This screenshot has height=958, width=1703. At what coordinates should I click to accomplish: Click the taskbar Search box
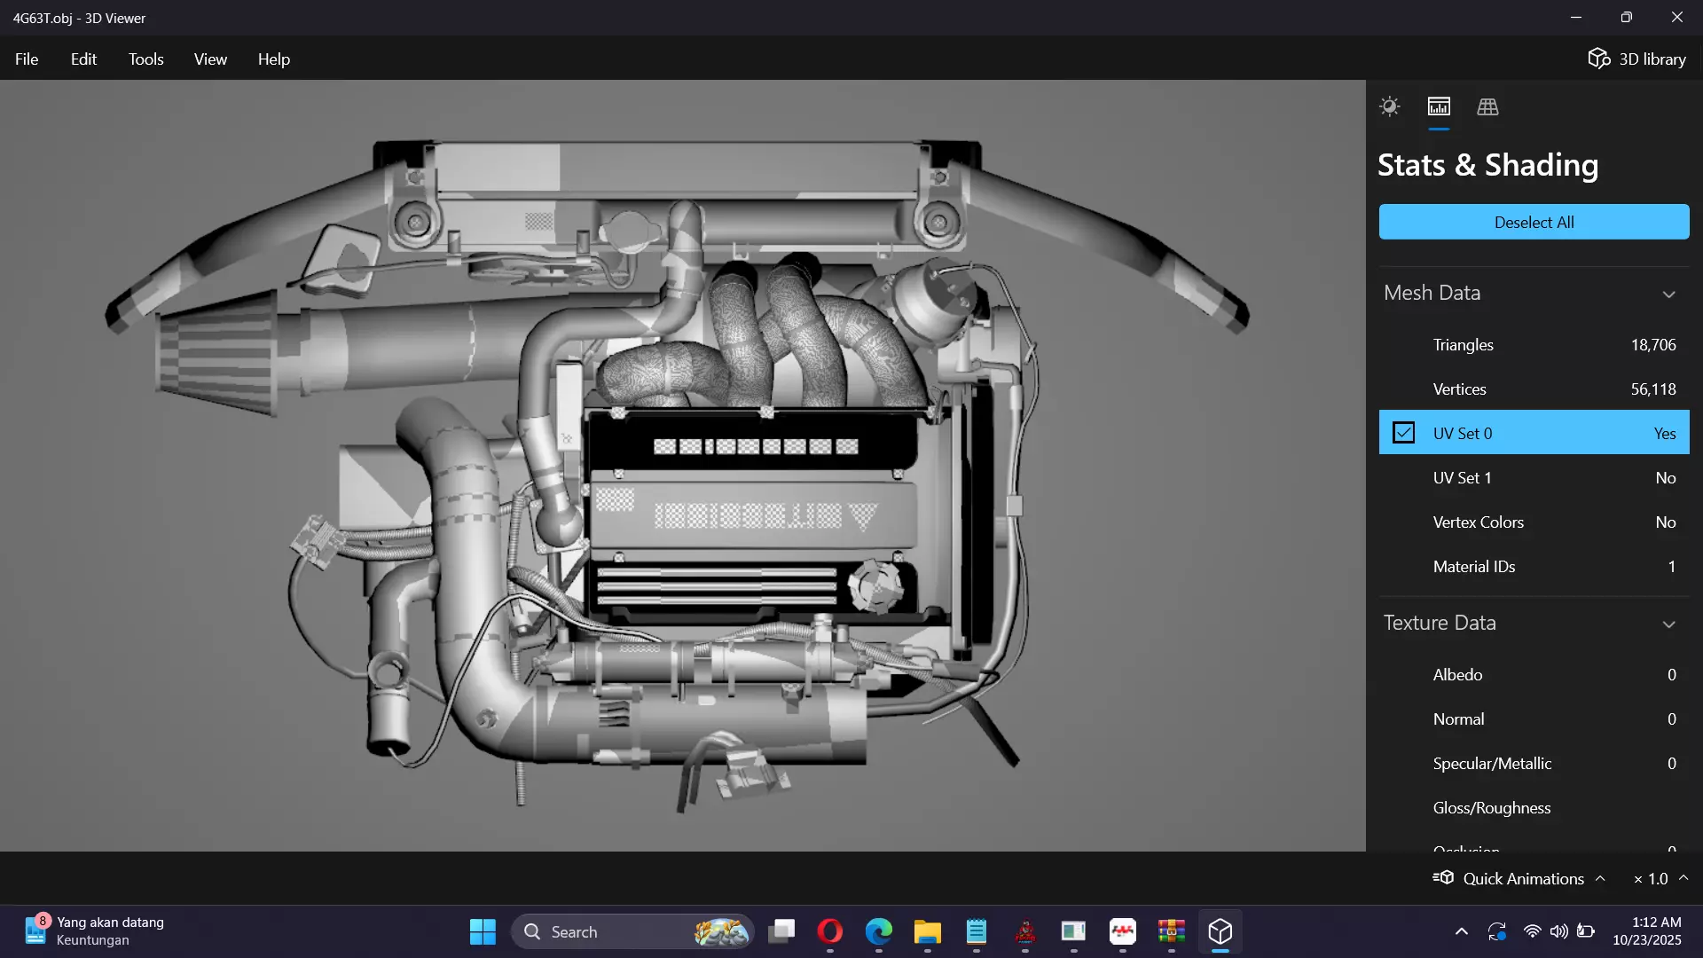pos(632,931)
